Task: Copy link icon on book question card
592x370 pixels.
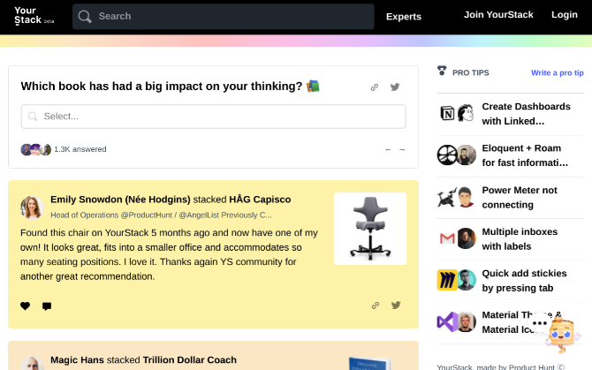Action: pos(375,87)
